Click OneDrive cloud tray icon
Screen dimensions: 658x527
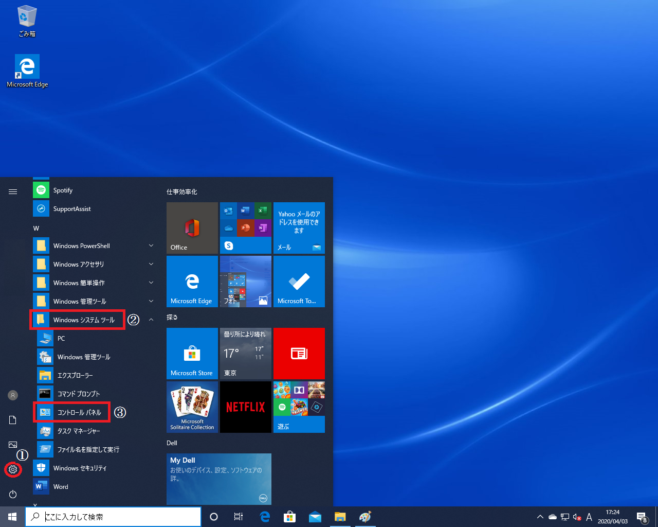click(x=553, y=517)
